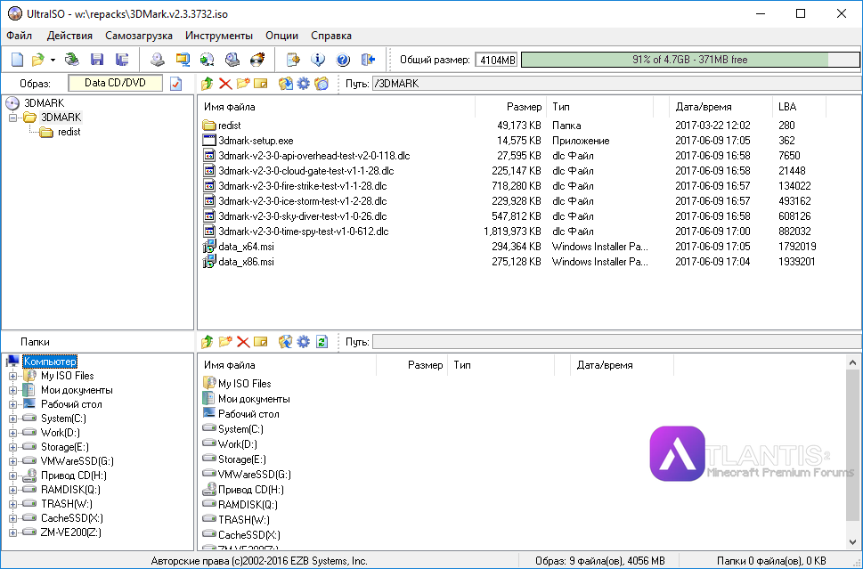Select 3dmark-setup.exe in the image file list

click(256, 141)
